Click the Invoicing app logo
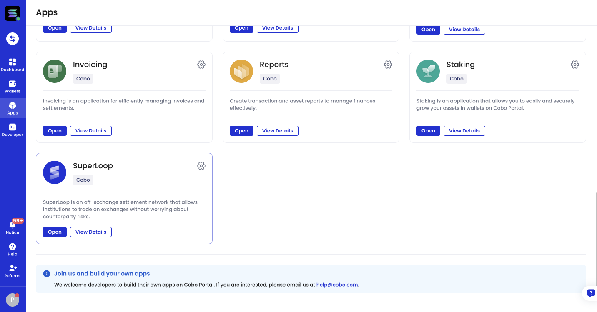The width and height of the screenshot is (597, 312). [55, 71]
